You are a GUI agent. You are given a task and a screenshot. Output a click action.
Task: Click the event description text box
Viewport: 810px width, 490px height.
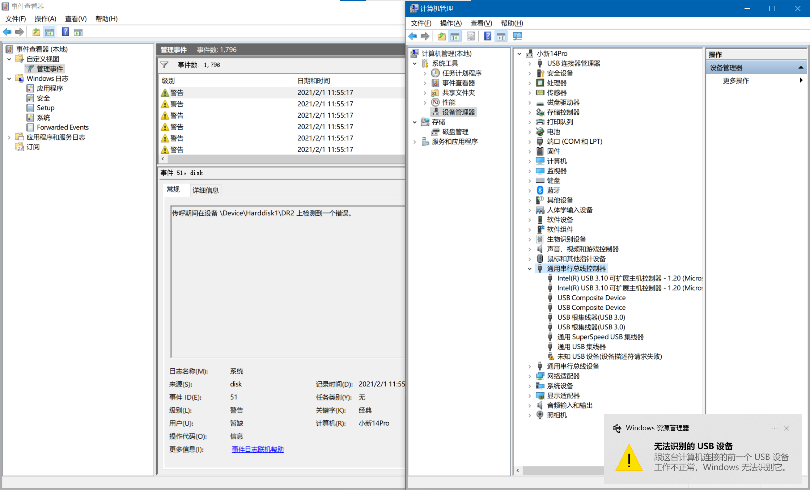(288, 282)
